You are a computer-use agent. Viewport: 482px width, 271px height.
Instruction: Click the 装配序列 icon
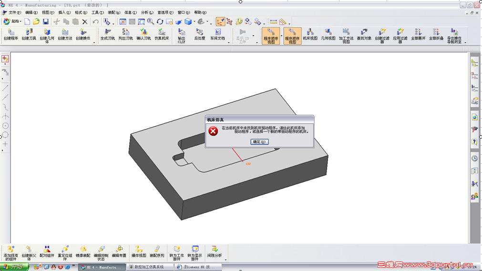pos(157,251)
